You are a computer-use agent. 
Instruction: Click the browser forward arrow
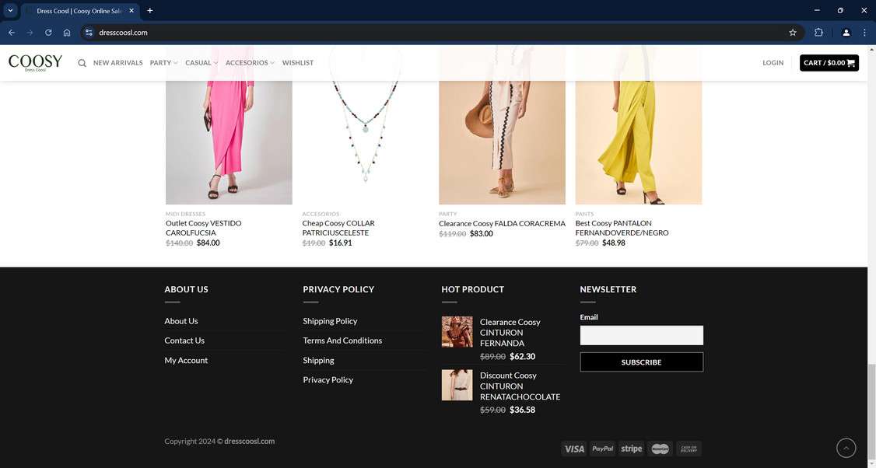point(30,33)
